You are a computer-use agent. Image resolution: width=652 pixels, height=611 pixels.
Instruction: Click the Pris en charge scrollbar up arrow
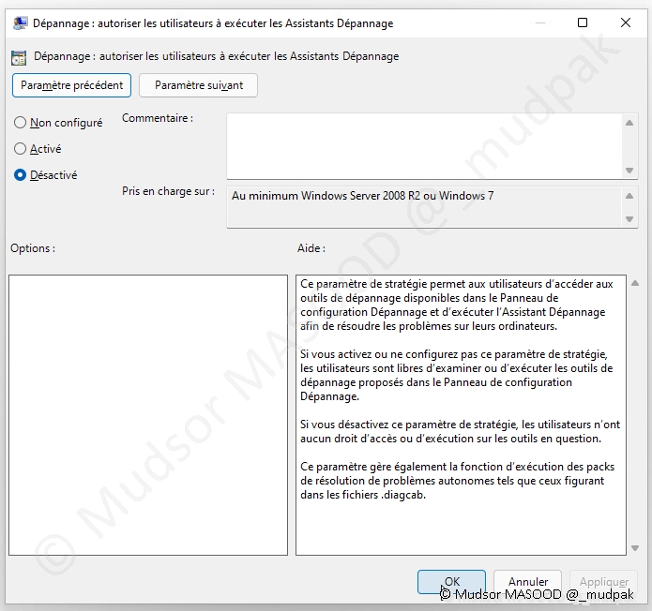tap(630, 195)
